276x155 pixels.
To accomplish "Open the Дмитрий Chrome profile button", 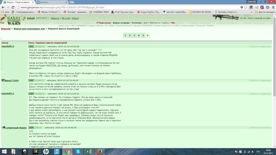I will [252, 1].
